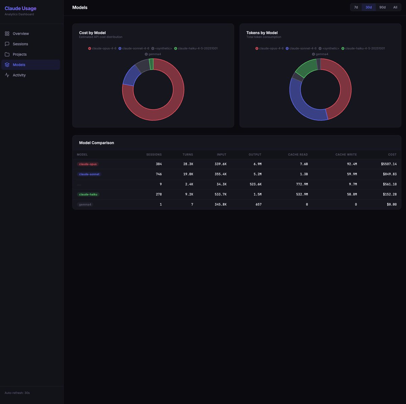Click the 533.7K input value
The width and height of the screenshot is (406, 404).
(221, 195)
